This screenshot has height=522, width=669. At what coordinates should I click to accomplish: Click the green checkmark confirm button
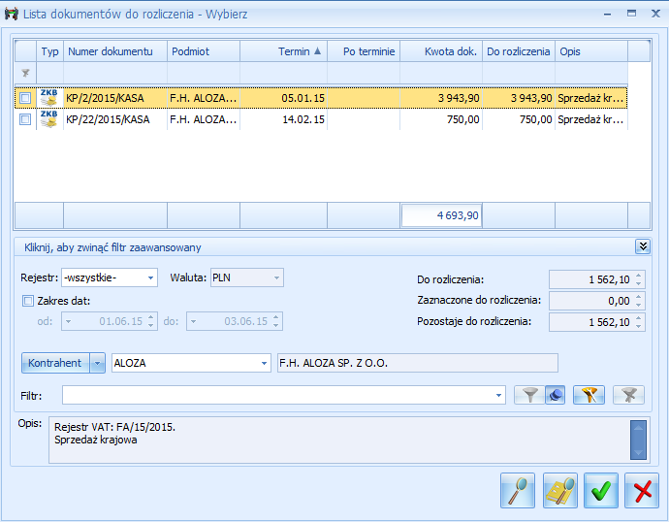[x=601, y=490]
